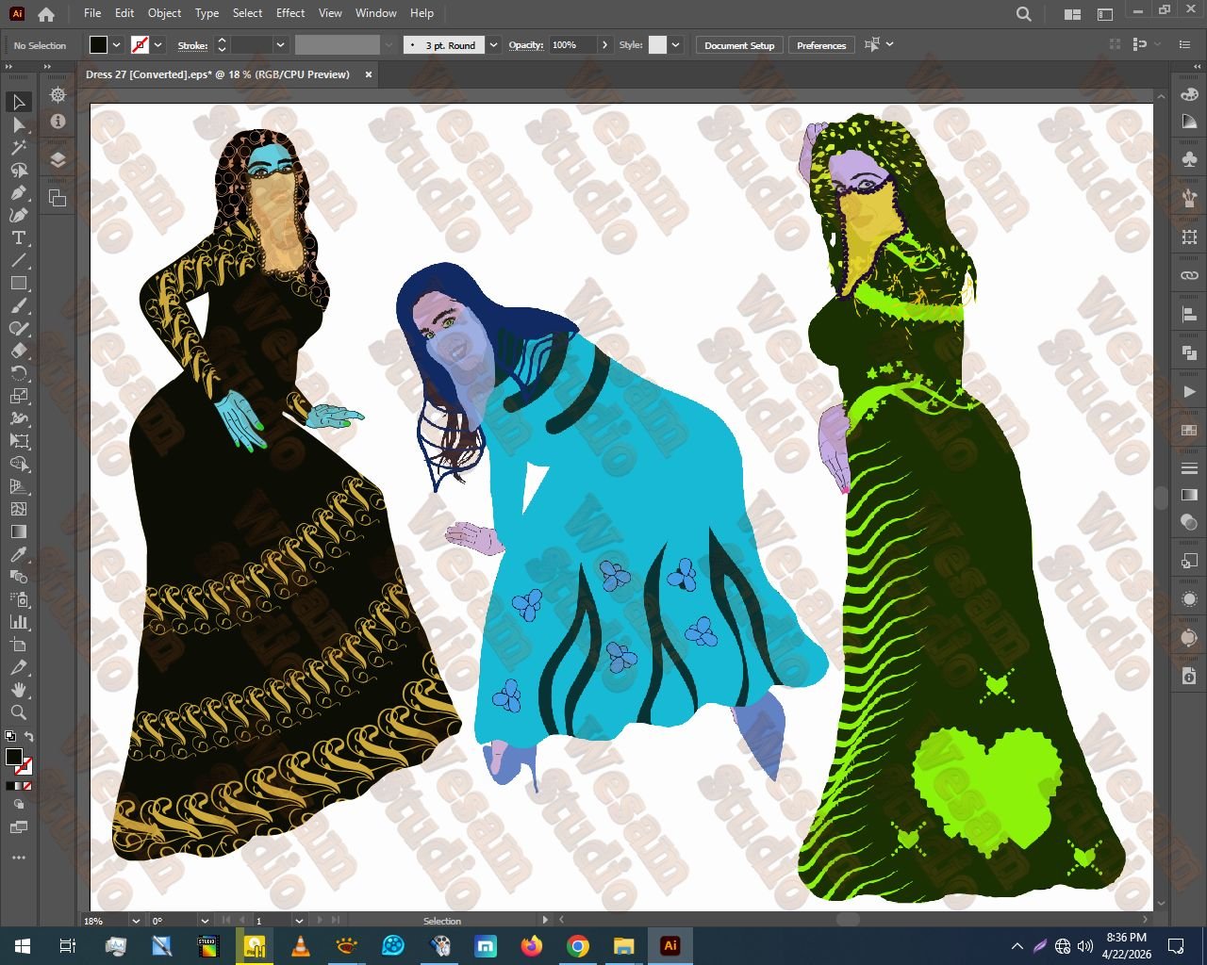This screenshot has height=965, width=1207.
Task: Open fill color dropdown arrow
Action: click(x=117, y=45)
